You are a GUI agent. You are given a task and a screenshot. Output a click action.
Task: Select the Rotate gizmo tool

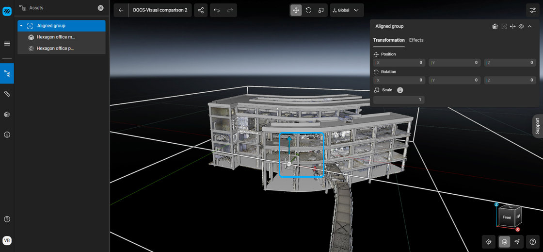tap(308, 10)
